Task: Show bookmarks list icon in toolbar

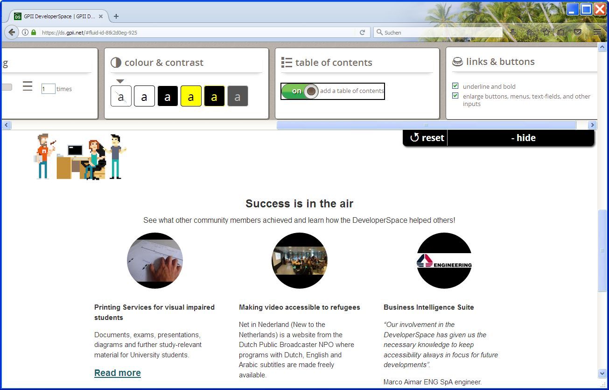Action: (x=561, y=32)
